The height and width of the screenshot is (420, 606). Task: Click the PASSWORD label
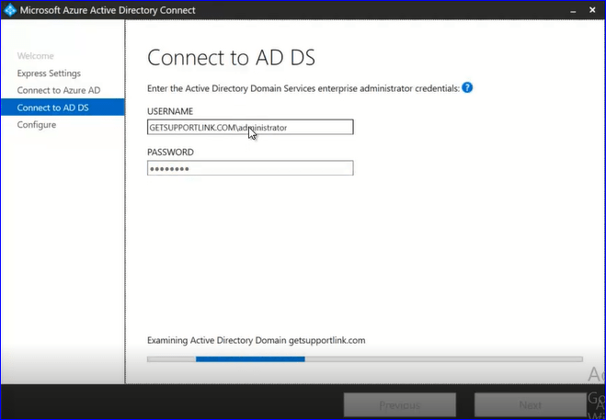point(170,153)
